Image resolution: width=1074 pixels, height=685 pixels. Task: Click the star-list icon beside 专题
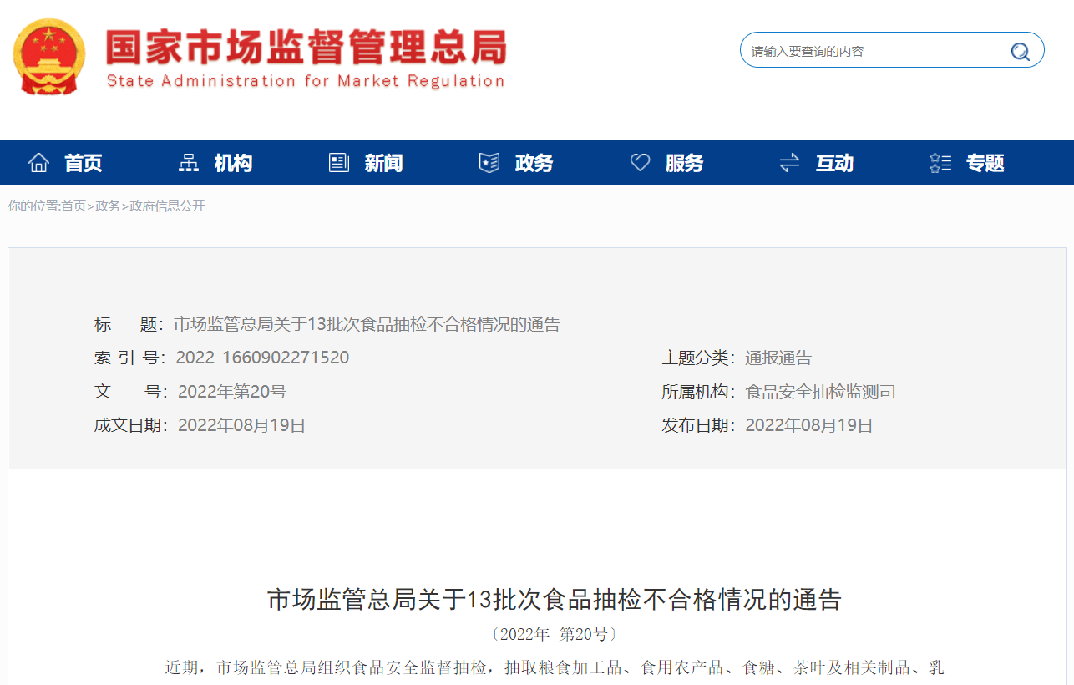click(x=940, y=163)
